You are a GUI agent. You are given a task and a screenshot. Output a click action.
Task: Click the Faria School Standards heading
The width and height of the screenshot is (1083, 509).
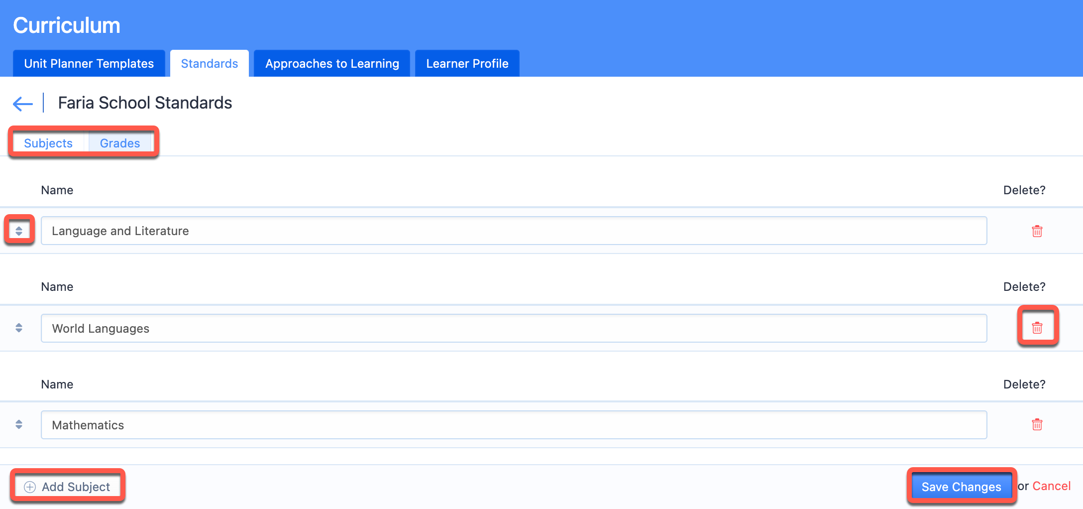click(x=145, y=103)
